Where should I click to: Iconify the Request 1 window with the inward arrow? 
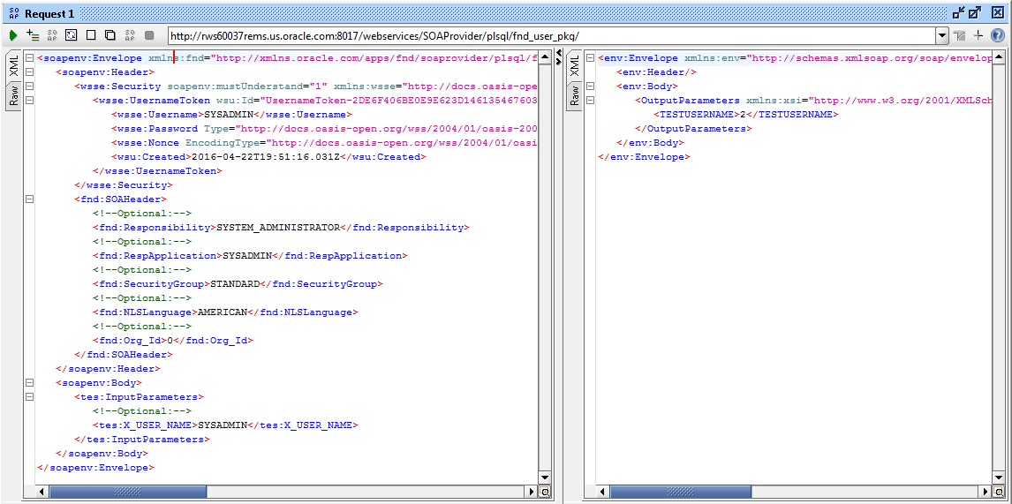(958, 13)
